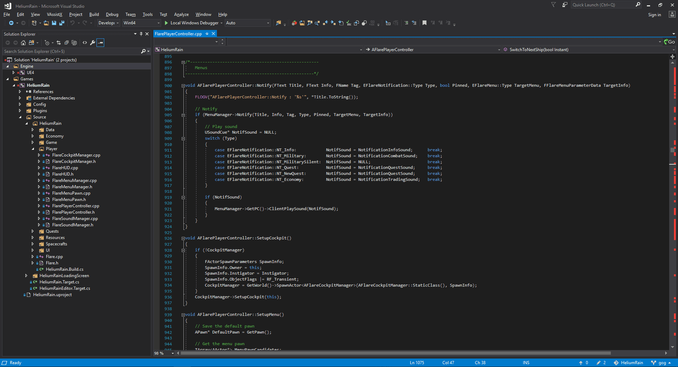This screenshot has height=367, width=678.
Task: Click the bookmark toggle toolbar icon
Action: tap(424, 23)
